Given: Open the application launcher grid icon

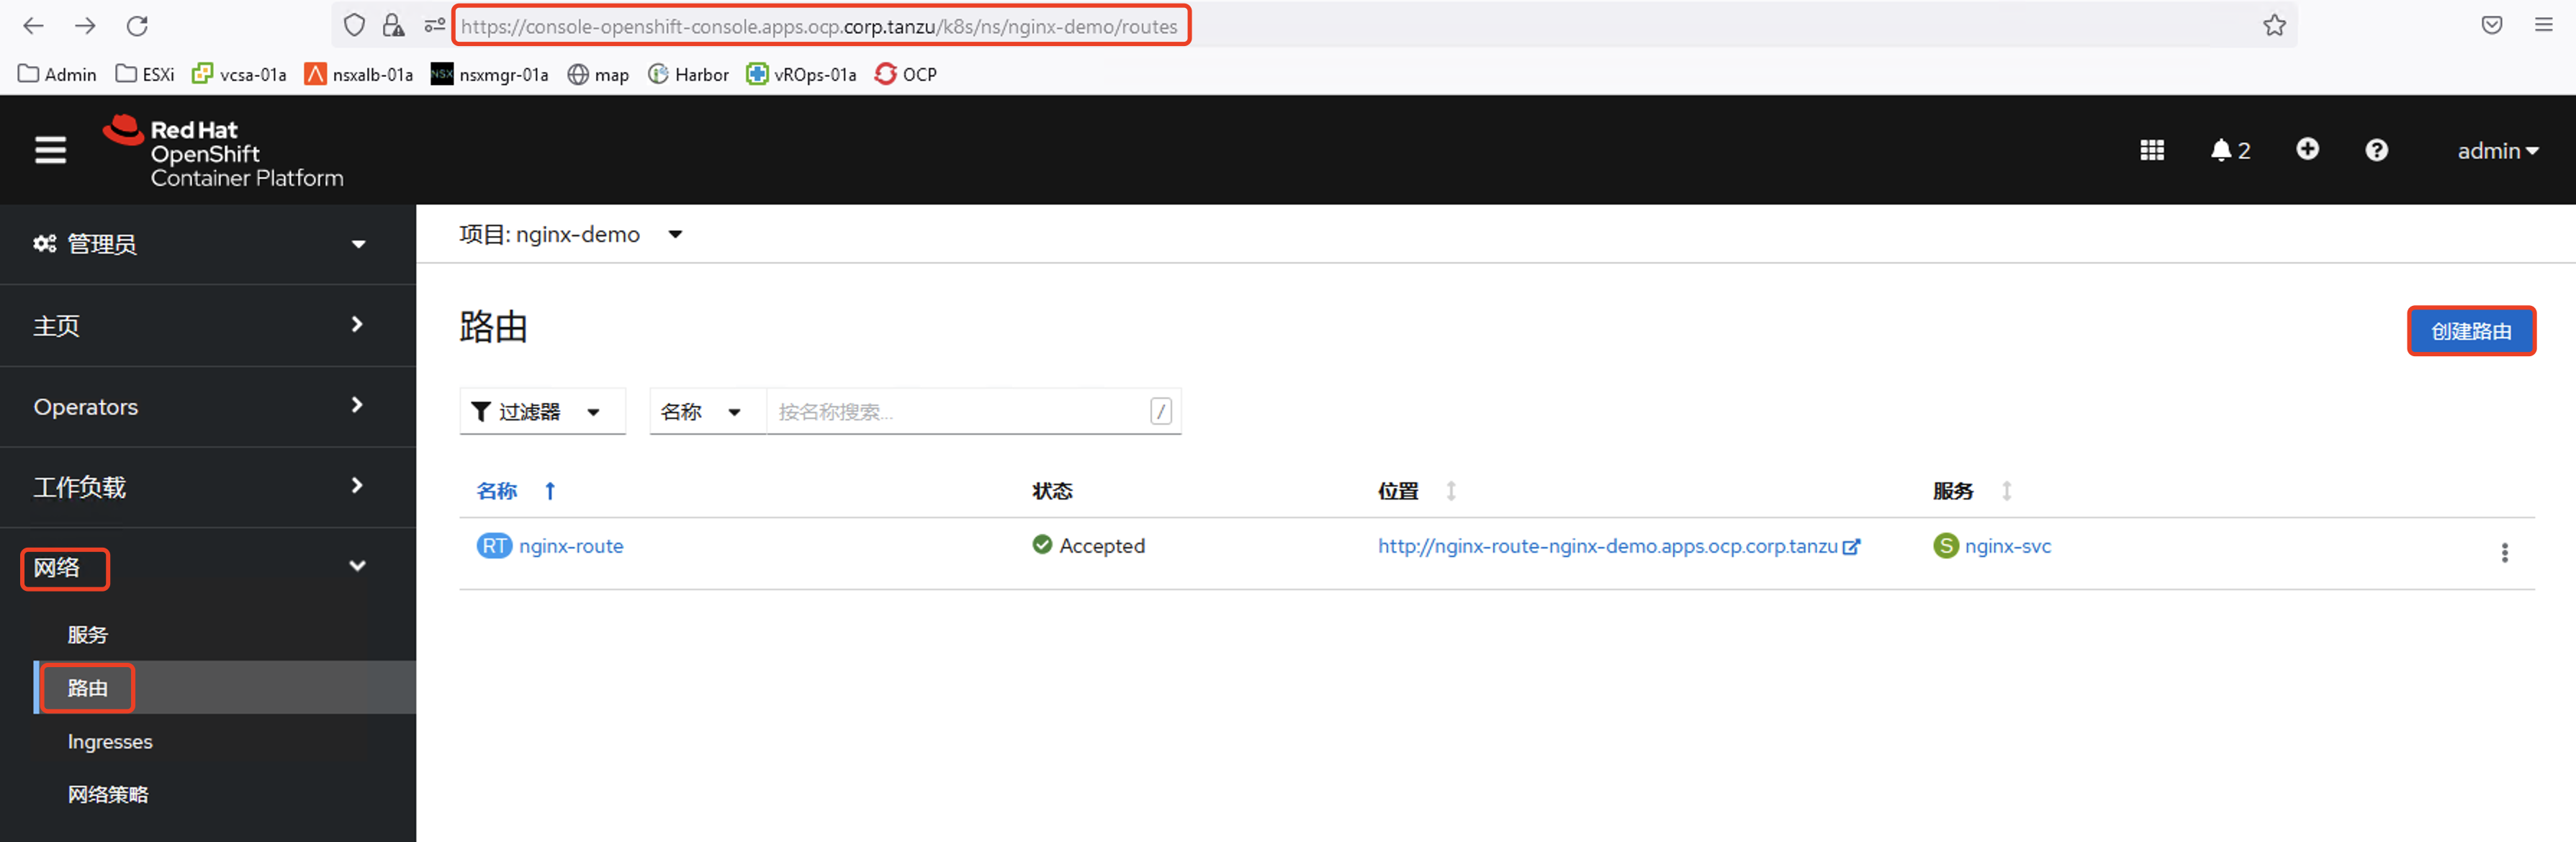Looking at the screenshot, I should tap(2152, 150).
